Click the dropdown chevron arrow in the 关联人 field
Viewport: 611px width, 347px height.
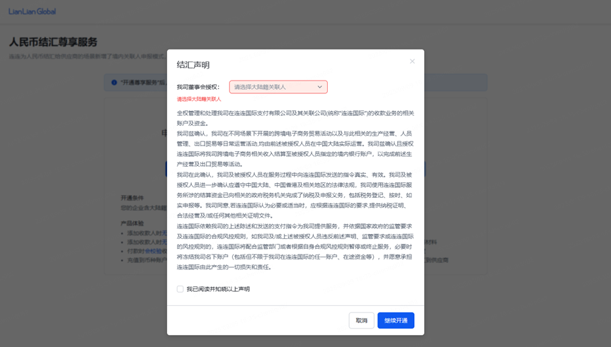click(x=319, y=87)
